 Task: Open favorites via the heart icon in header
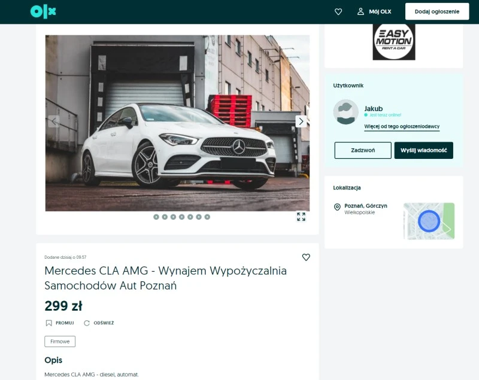click(x=338, y=11)
